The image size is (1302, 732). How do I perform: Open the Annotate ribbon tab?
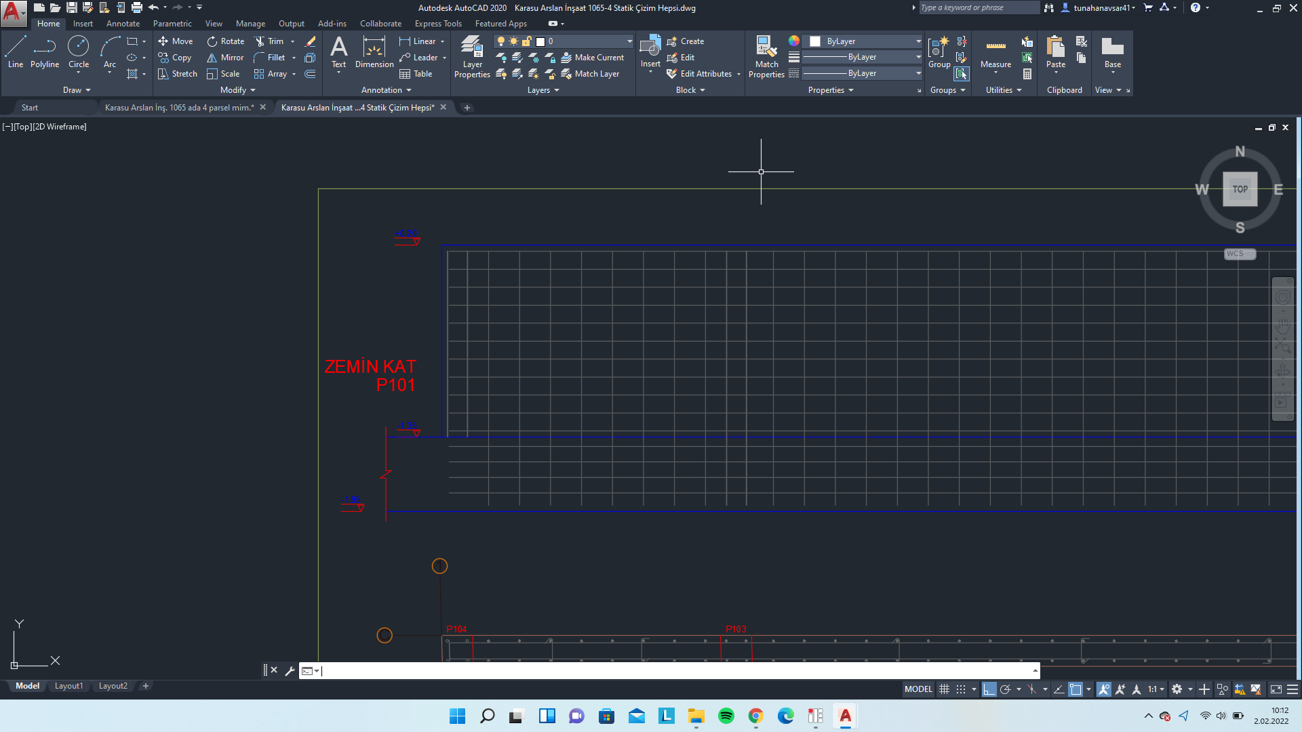123,24
